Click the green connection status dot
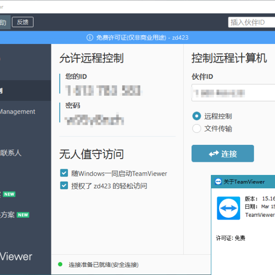The image size is (275, 275). 60,264
